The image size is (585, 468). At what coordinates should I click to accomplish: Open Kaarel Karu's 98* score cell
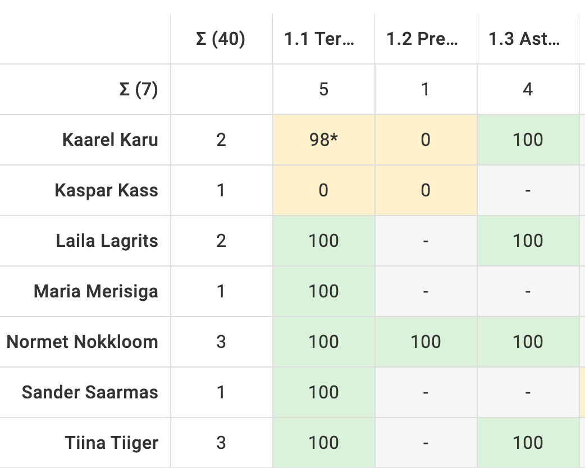coord(323,140)
